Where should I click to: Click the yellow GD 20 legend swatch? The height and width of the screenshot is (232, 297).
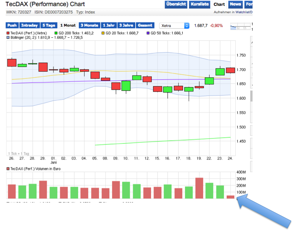103,33
